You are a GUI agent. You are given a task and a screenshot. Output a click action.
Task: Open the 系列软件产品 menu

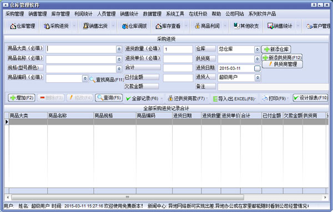click(x=263, y=14)
